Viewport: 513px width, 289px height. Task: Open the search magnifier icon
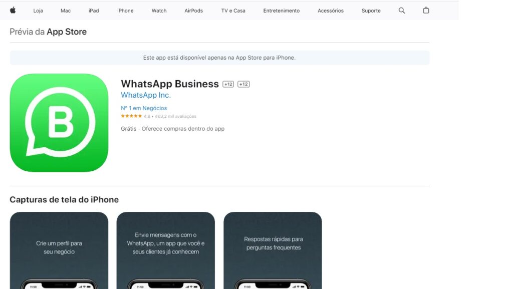[x=402, y=11]
